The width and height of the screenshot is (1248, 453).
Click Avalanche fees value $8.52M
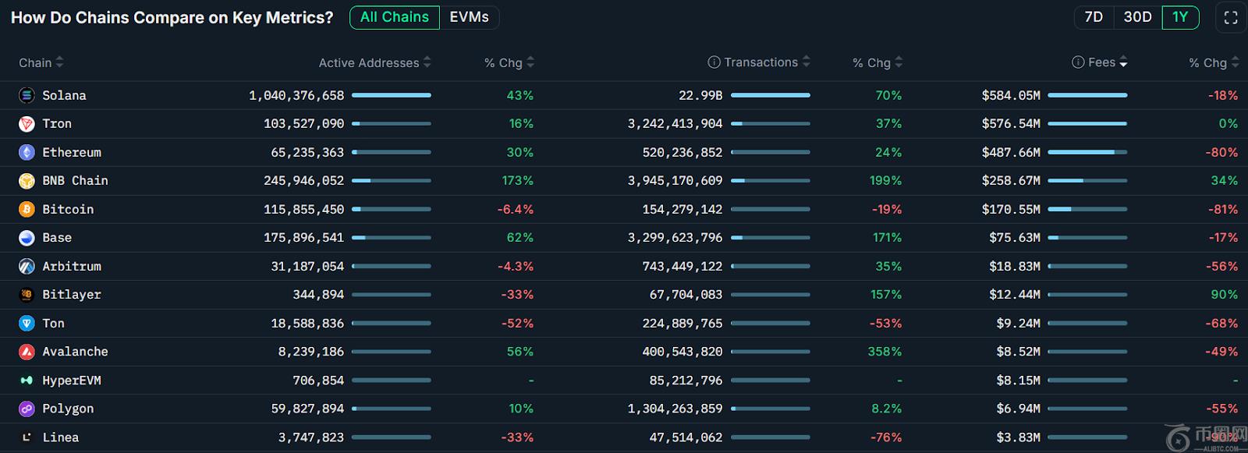1019,352
